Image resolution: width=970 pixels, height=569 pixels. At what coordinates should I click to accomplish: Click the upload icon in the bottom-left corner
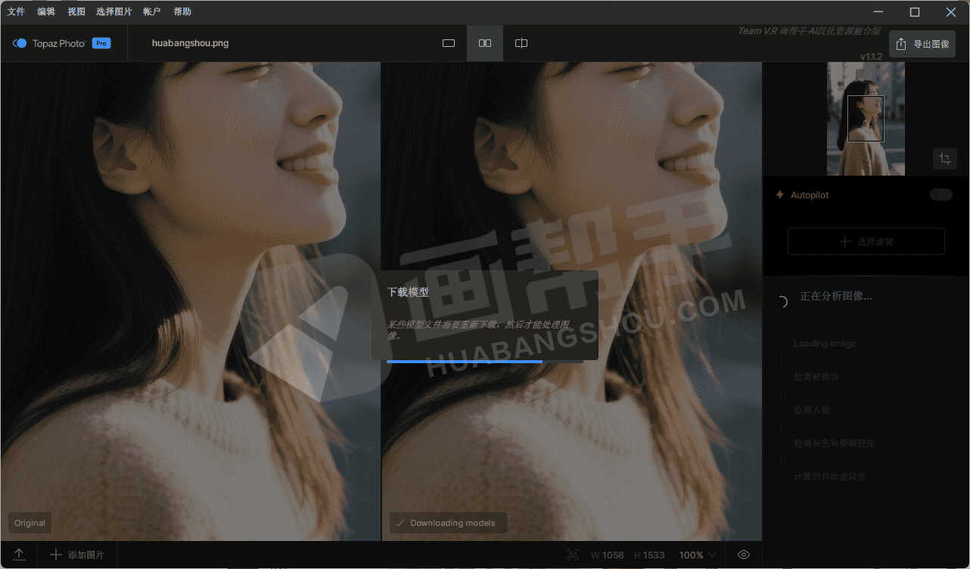pyautogui.click(x=20, y=555)
